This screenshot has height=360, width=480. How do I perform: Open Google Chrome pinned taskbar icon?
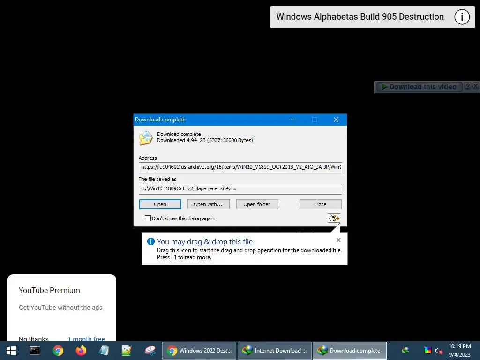(58, 351)
